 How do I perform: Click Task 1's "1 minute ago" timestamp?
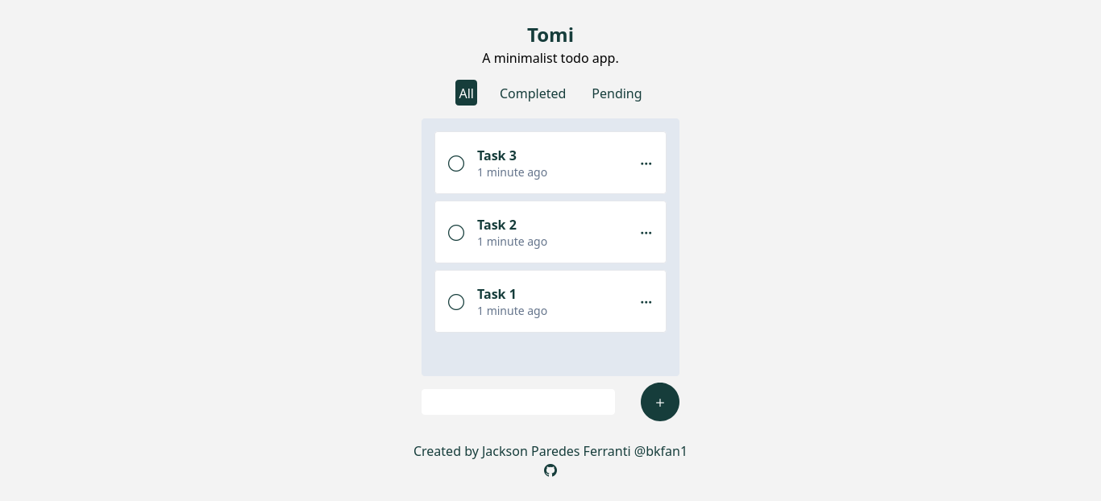click(512, 311)
